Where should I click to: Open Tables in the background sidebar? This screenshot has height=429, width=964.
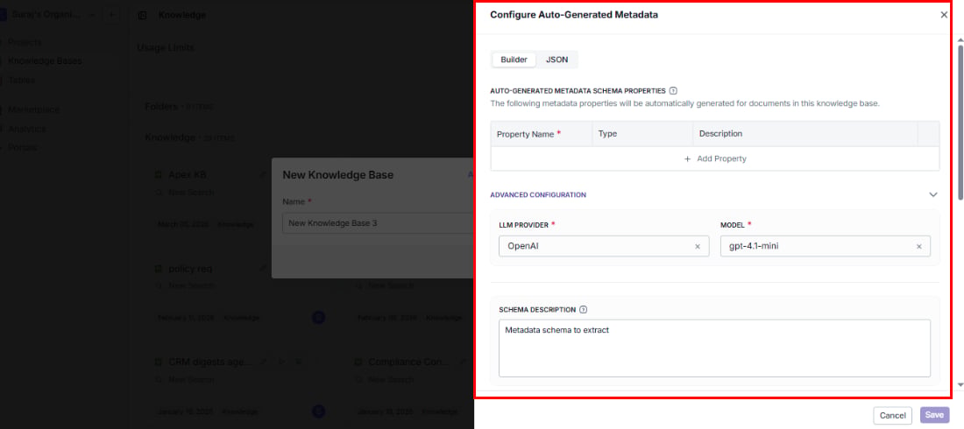tap(21, 80)
